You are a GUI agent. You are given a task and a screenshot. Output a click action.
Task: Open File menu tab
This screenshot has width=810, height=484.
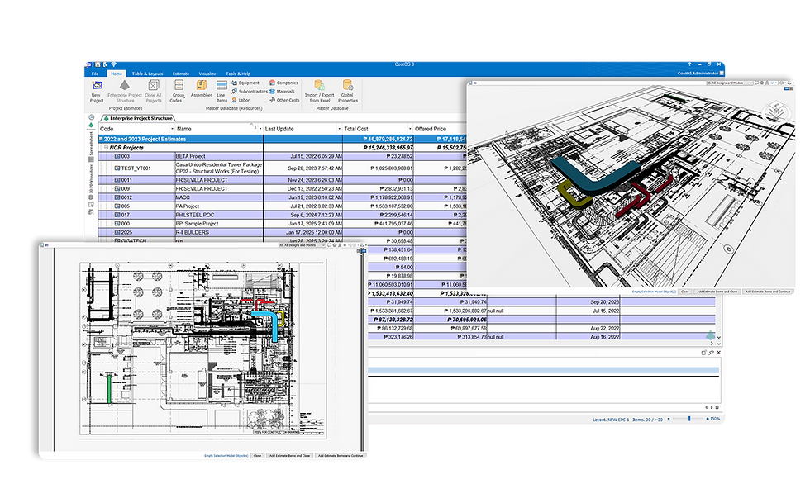[x=95, y=74]
